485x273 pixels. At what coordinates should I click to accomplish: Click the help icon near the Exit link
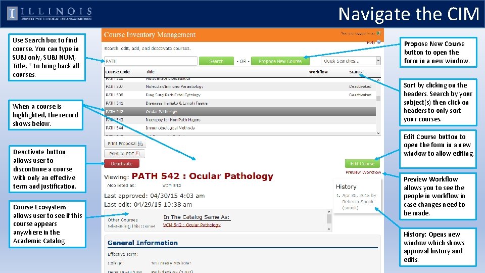tap(378, 42)
